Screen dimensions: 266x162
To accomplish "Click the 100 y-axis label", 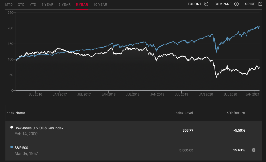I will (x=10, y=59).
